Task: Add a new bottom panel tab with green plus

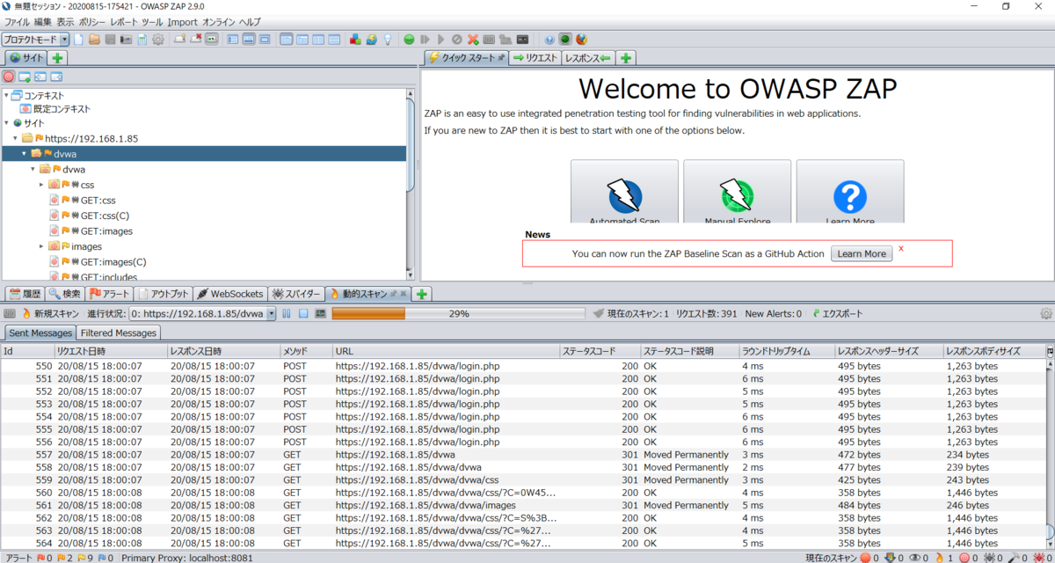Action: [422, 294]
